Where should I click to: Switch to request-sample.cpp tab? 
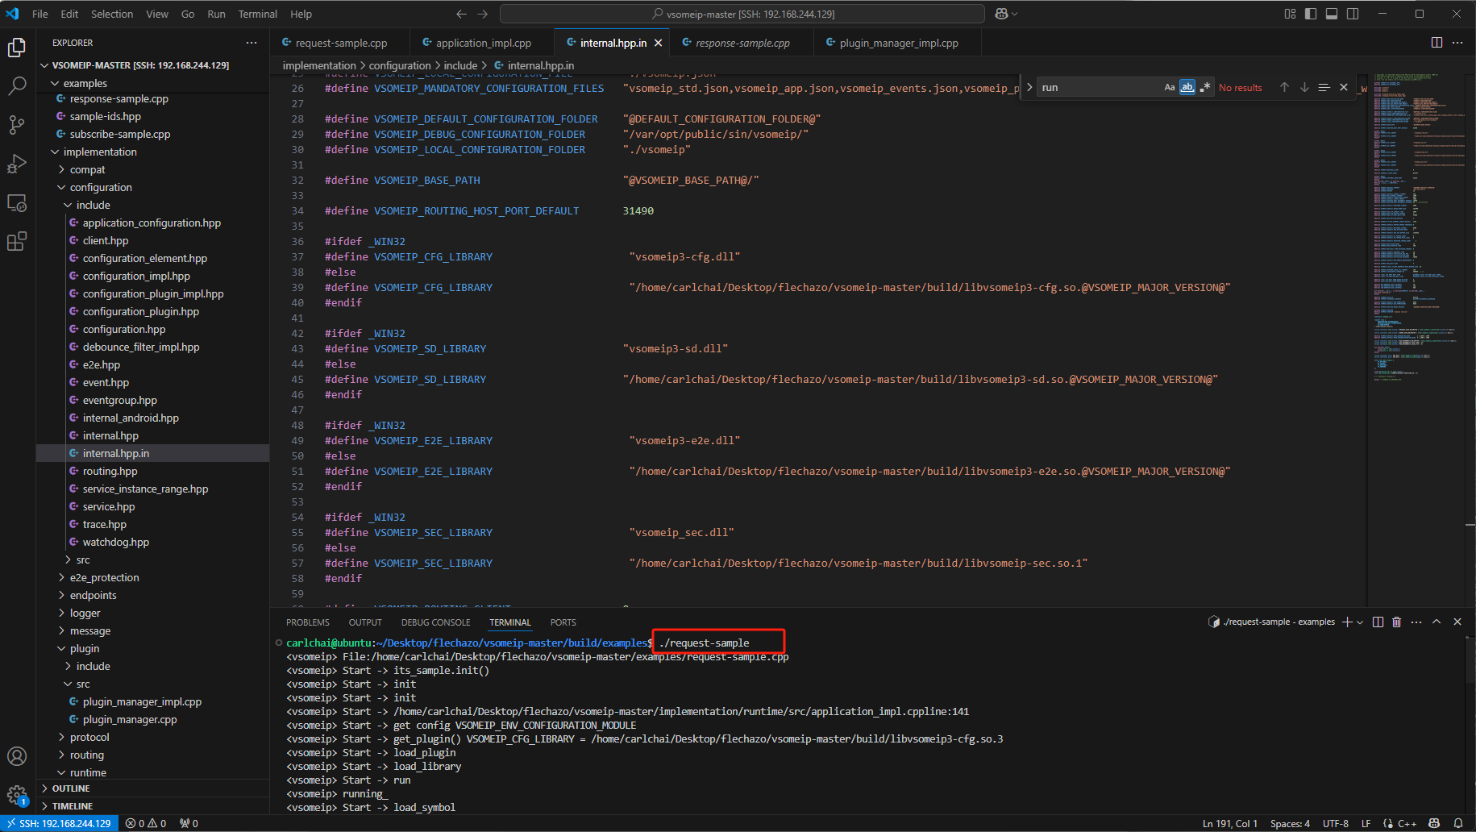(x=341, y=43)
